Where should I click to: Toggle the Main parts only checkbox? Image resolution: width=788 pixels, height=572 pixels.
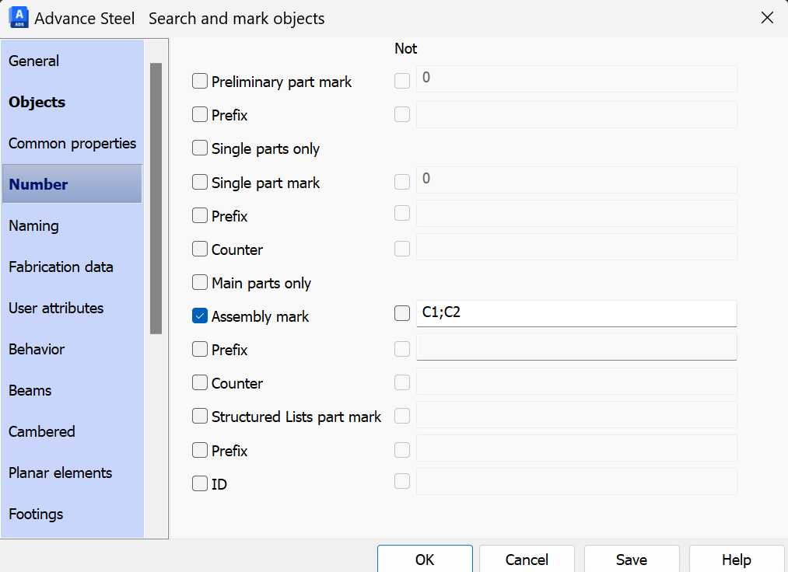pyautogui.click(x=200, y=283)
